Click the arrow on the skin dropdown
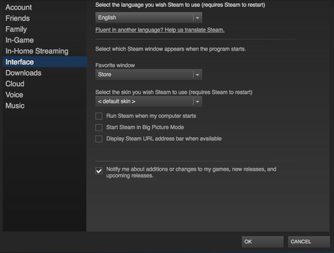Viewport: 334px width, 253px height. click(198, 101)
